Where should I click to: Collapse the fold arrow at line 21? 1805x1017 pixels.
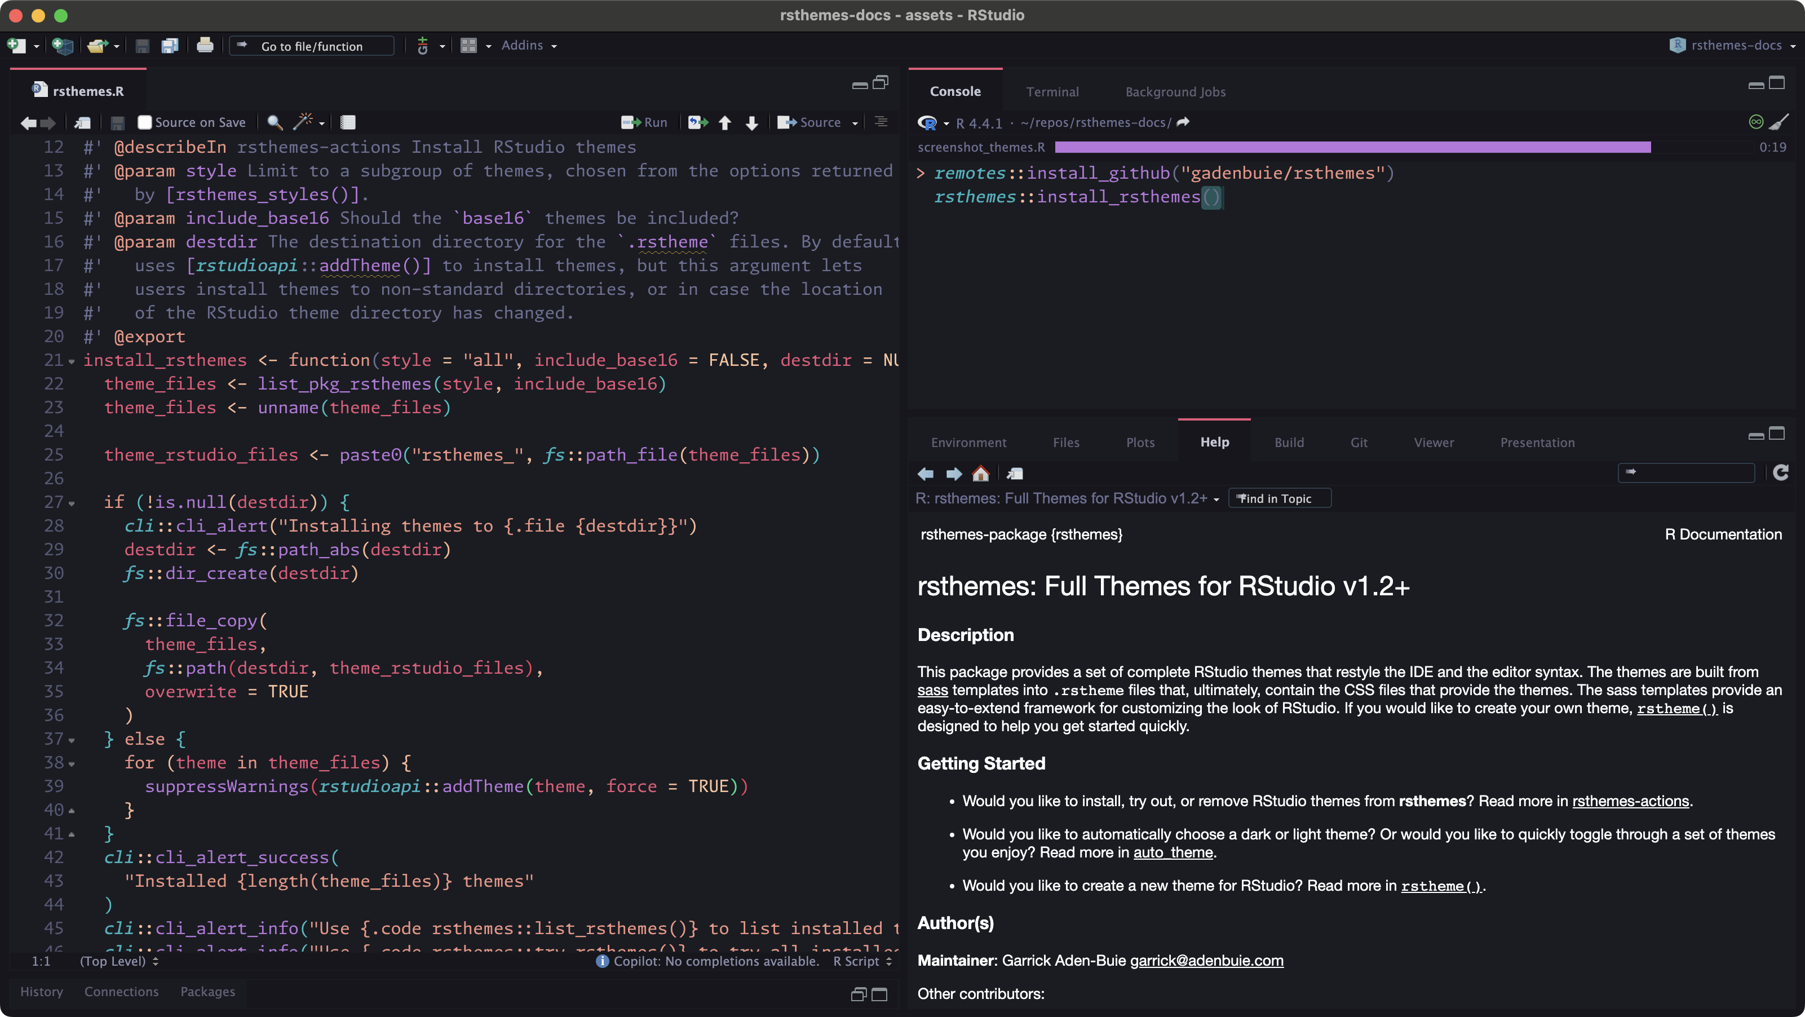tap(72, 362)
